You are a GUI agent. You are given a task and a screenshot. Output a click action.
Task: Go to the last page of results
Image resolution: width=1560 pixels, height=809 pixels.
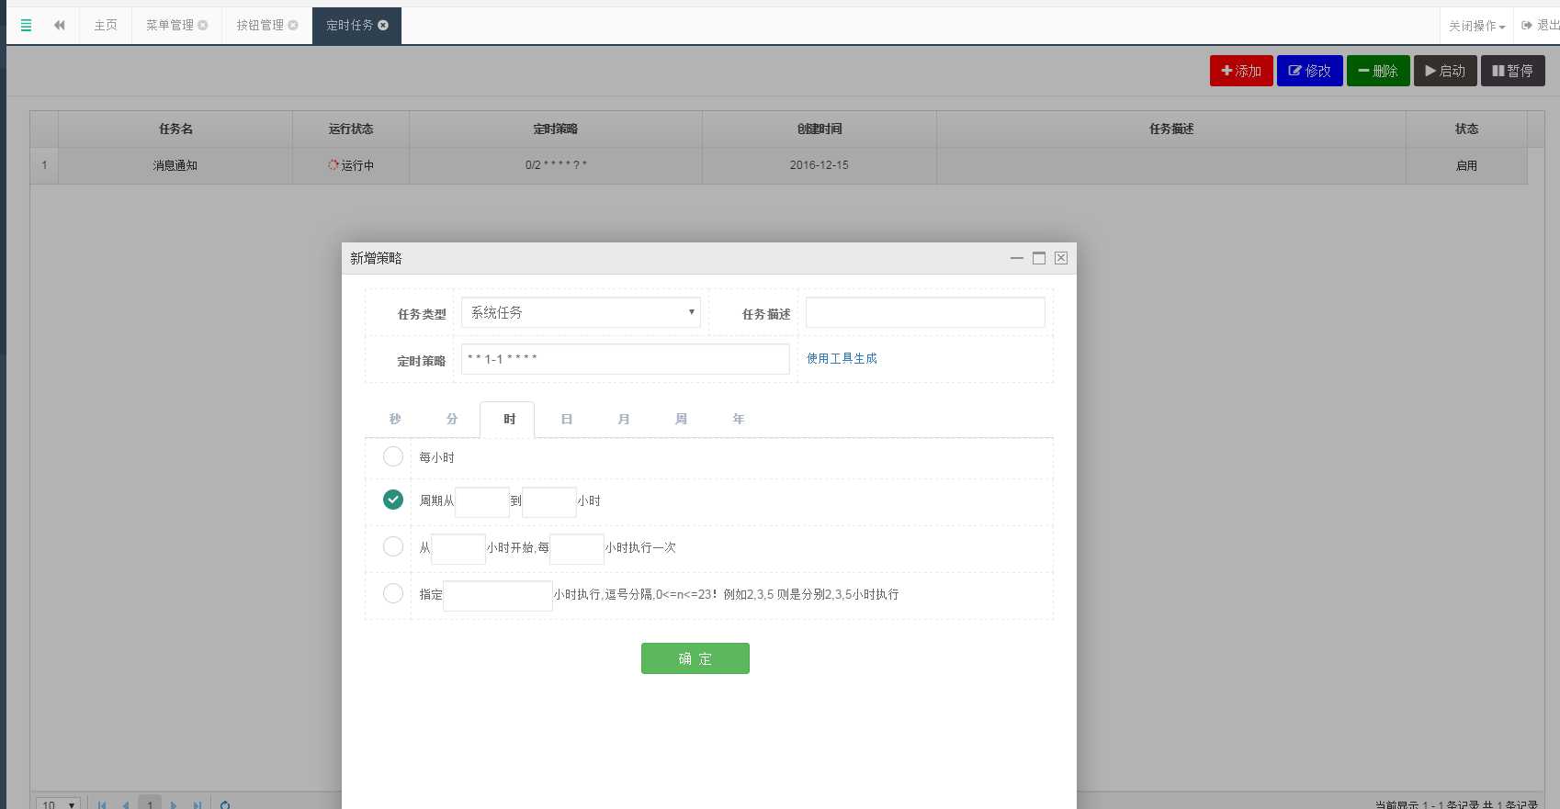point(197,805)
